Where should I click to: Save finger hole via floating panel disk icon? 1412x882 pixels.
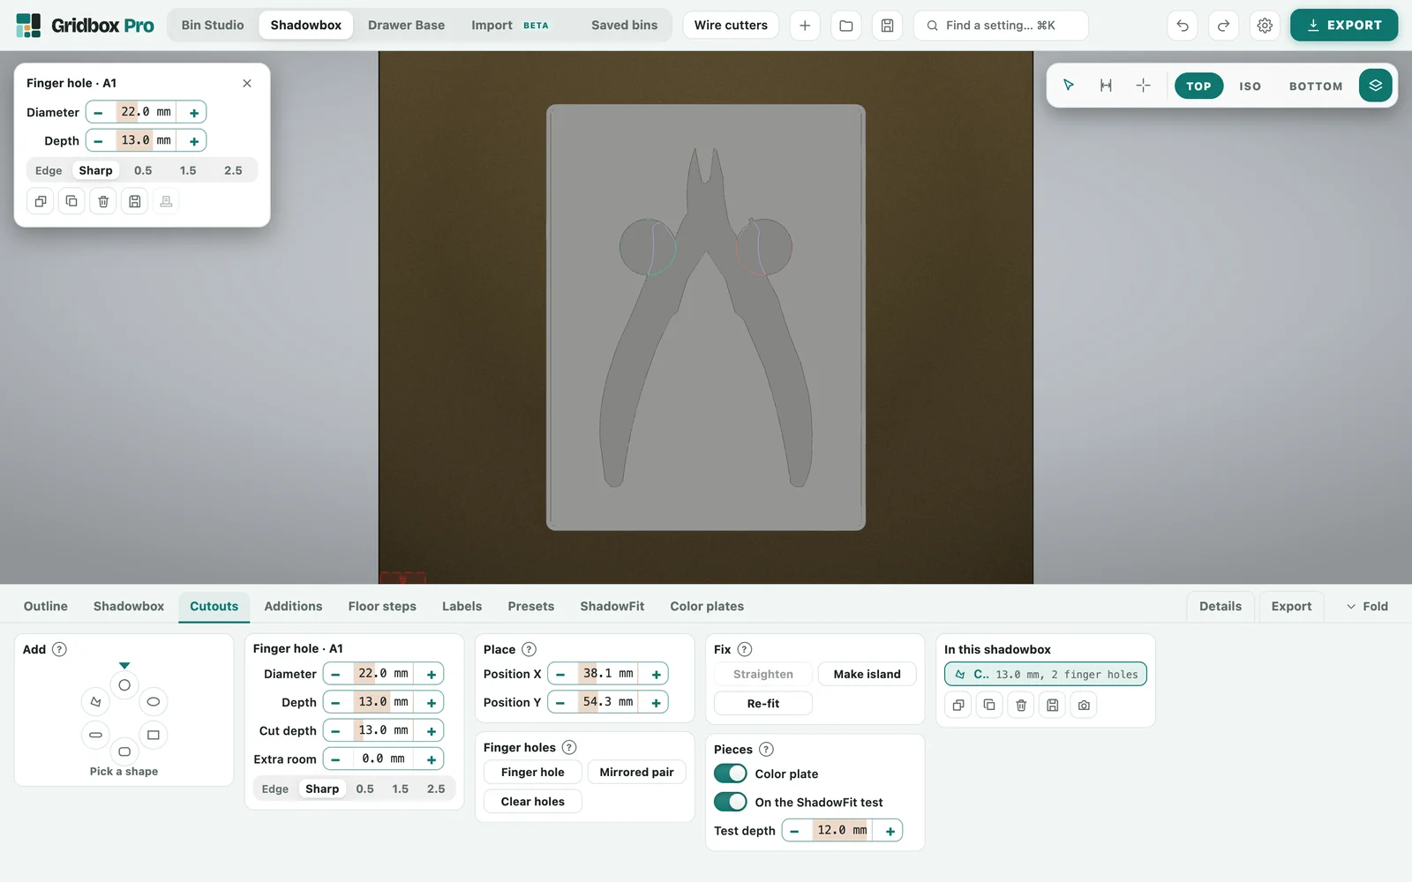(134, 201)
